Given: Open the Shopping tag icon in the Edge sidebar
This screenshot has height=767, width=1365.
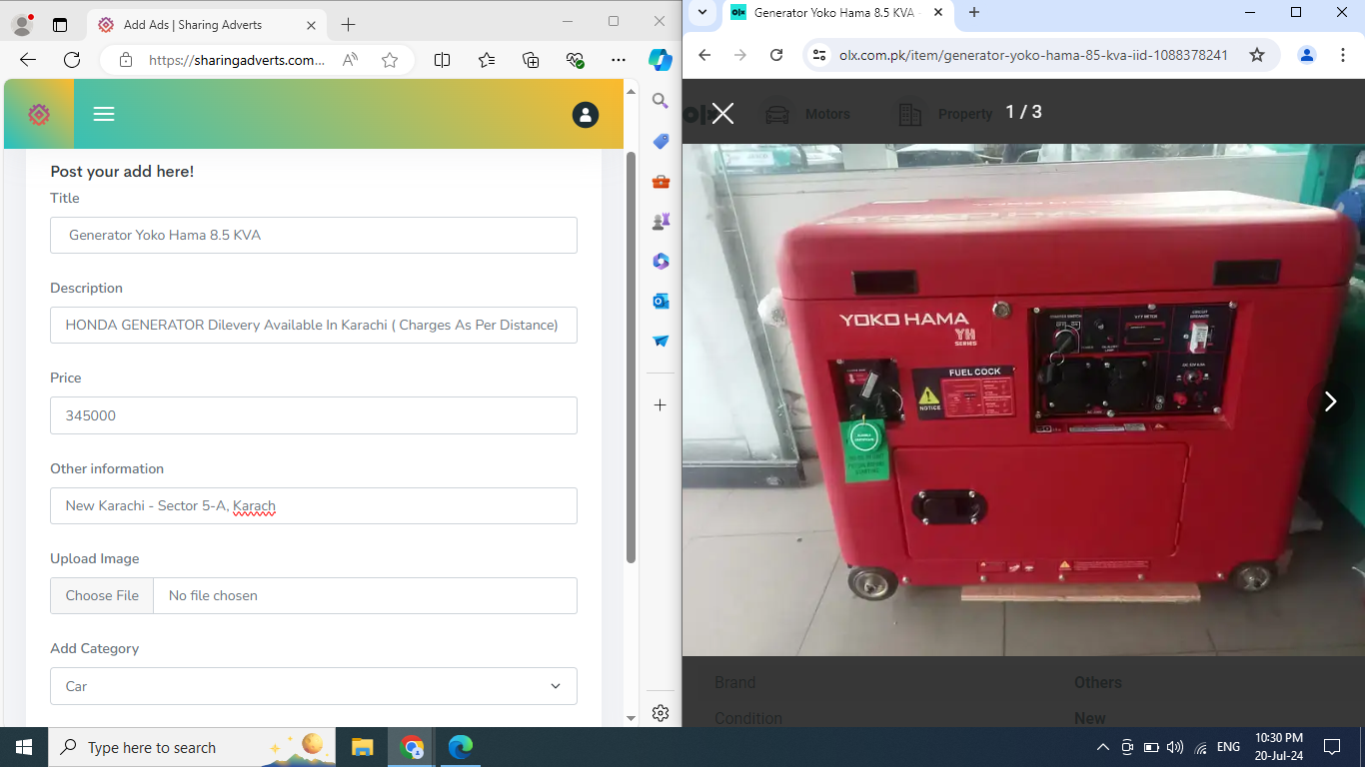Looking at the screenshot, I should pyautogui.click(x=661, y=142).
